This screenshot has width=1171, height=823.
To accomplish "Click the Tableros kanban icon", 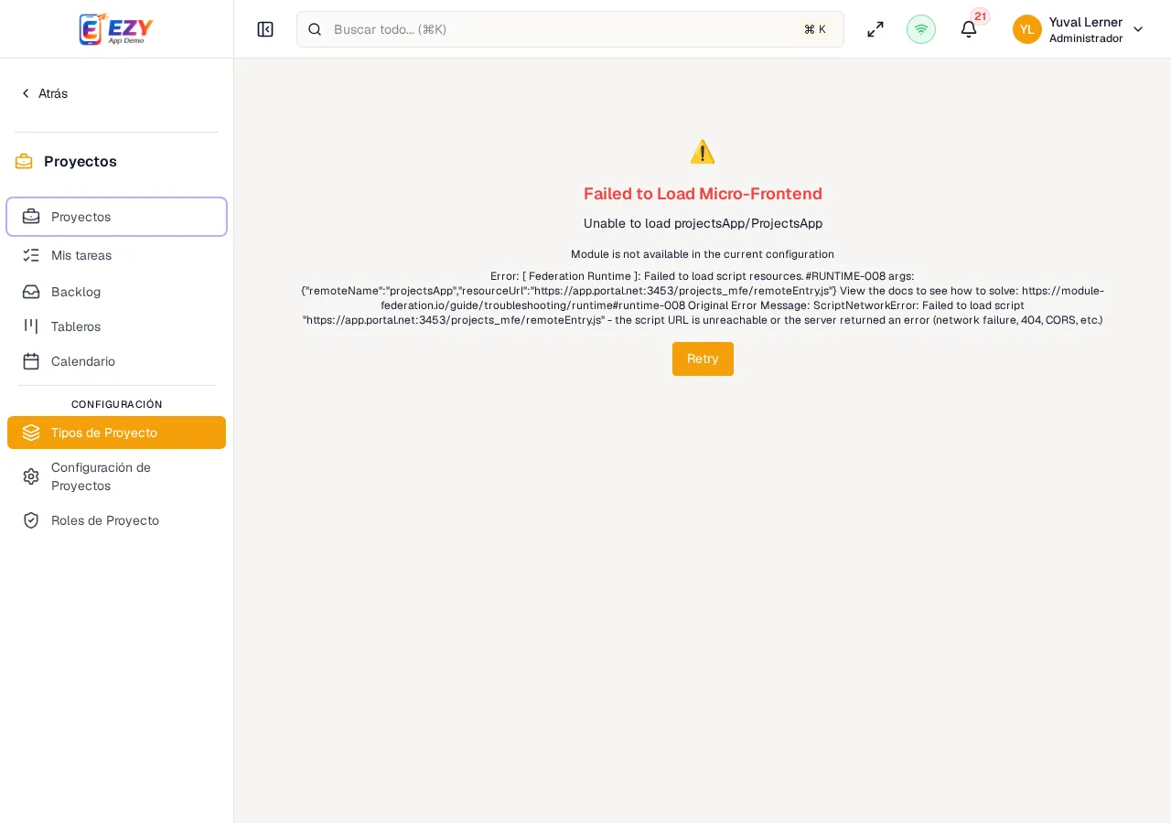I will pos(31,326).
